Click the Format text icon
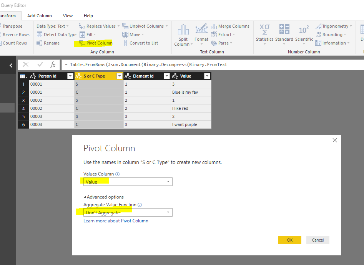Viewport: 364px width, 265px height. (201, 29)
